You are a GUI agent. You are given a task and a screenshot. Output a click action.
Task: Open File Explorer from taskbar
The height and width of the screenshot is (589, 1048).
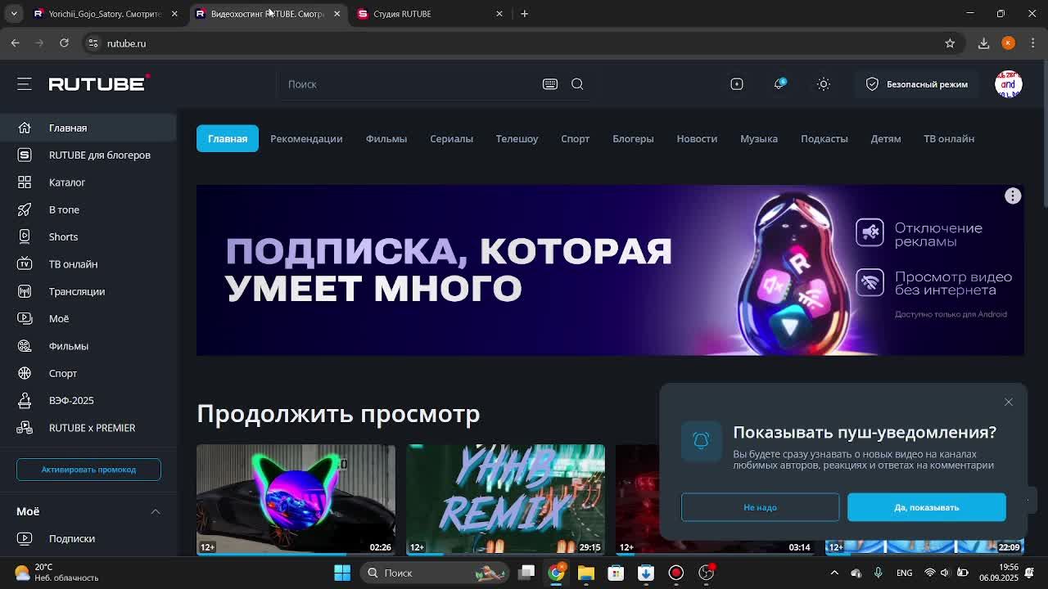tap(585, 573)
